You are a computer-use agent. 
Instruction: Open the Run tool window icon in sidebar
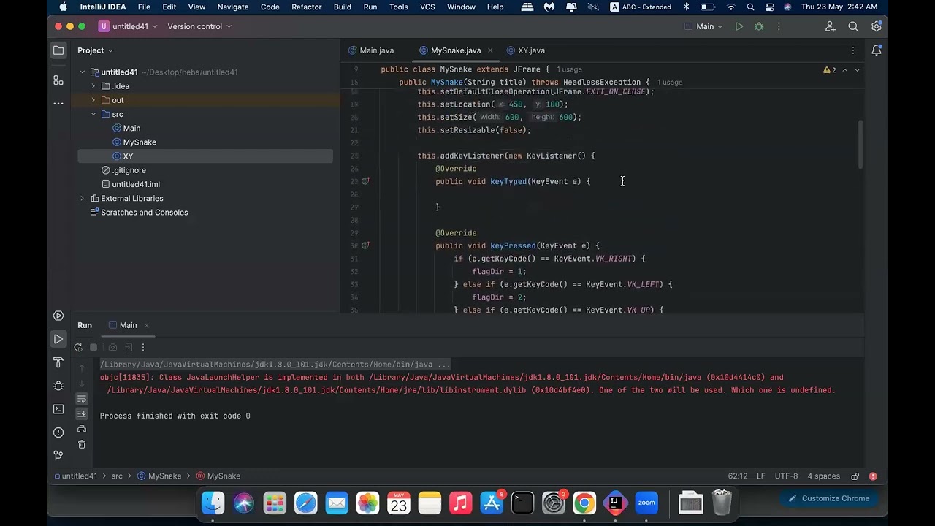tap(58, 339)
